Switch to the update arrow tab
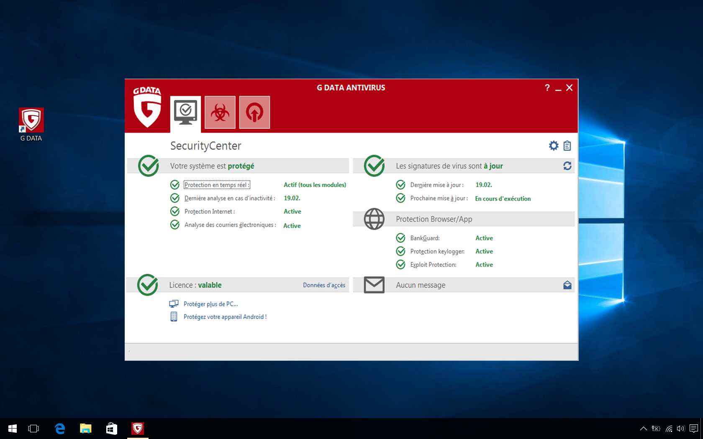The image size is (703, 439). 254,112
